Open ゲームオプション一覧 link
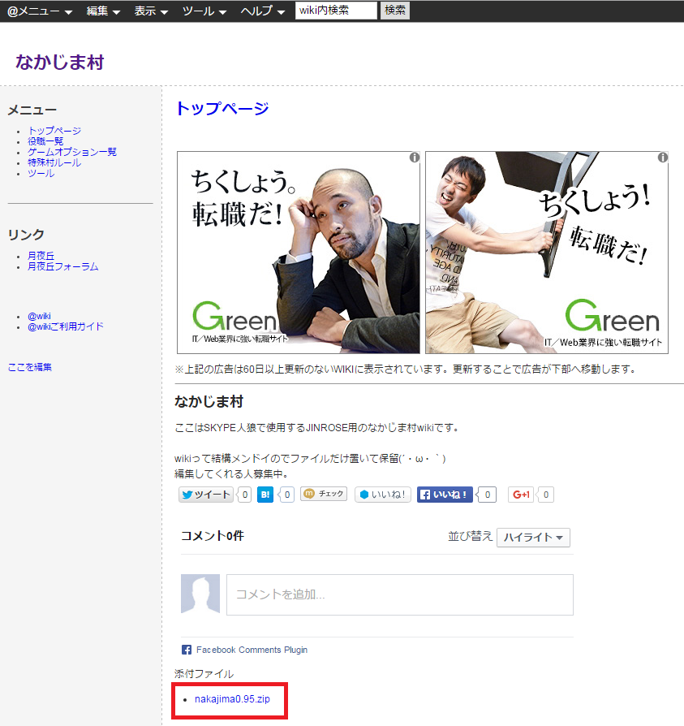Image resolution: width=684 pixels, height=726 pixels. pyautogui.click(x=72, y=152)
